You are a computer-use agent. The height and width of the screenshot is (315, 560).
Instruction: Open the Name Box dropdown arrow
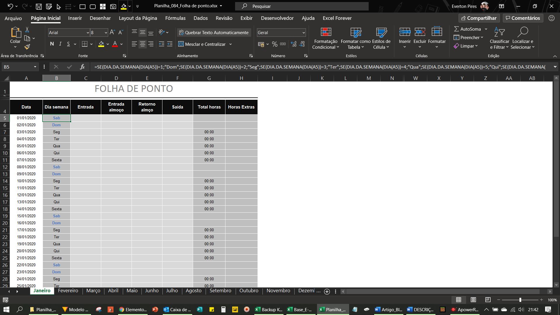[35, 67]
